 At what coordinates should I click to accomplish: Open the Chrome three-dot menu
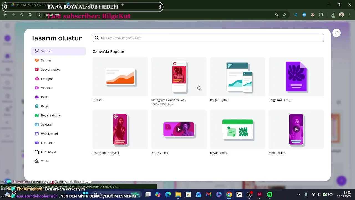[350, 15]
